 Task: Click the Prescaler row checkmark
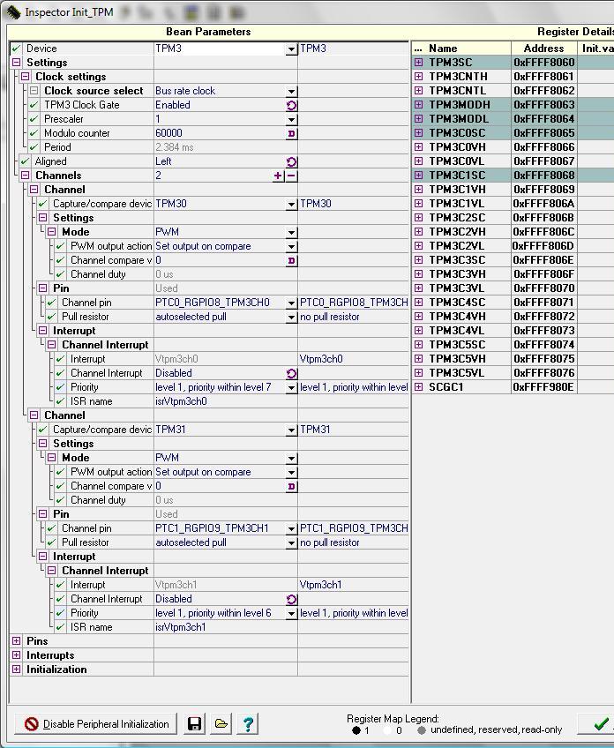tap(34, 119)
